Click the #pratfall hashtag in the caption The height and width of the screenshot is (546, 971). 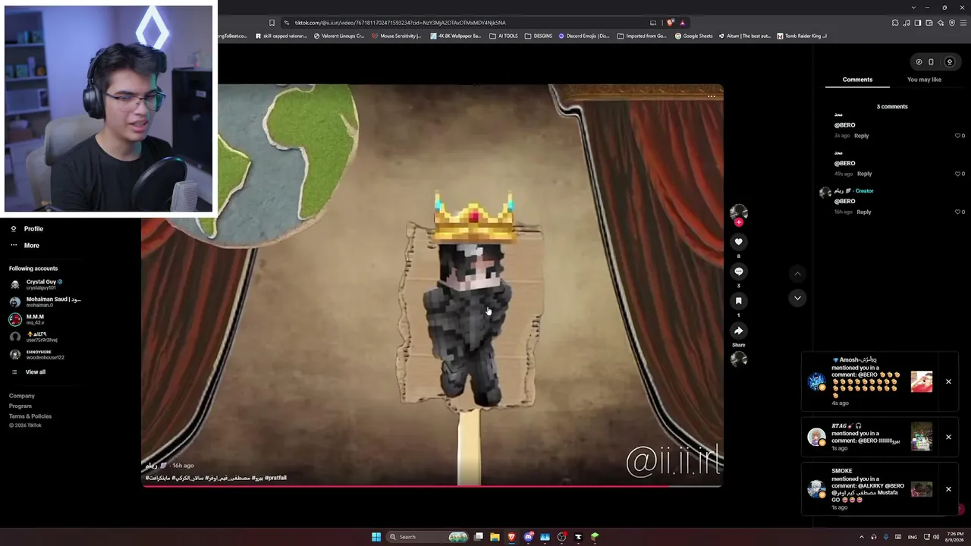click(x=275, y=478)
